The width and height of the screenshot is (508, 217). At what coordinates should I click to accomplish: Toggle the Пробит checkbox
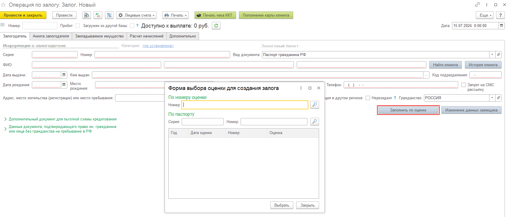point(77,26)
